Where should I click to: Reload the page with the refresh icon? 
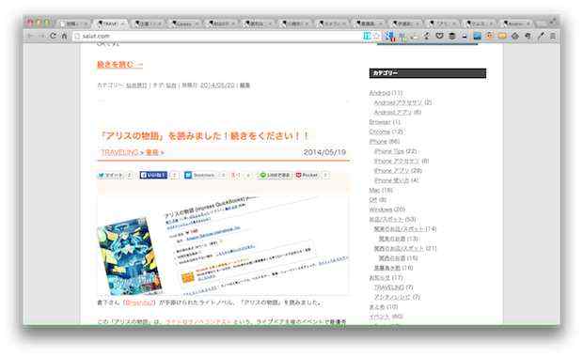(x=54, y=36)
